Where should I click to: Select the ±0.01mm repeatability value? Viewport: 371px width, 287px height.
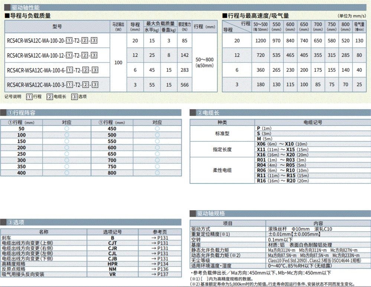pyautogui.click(x=294, y=234)
